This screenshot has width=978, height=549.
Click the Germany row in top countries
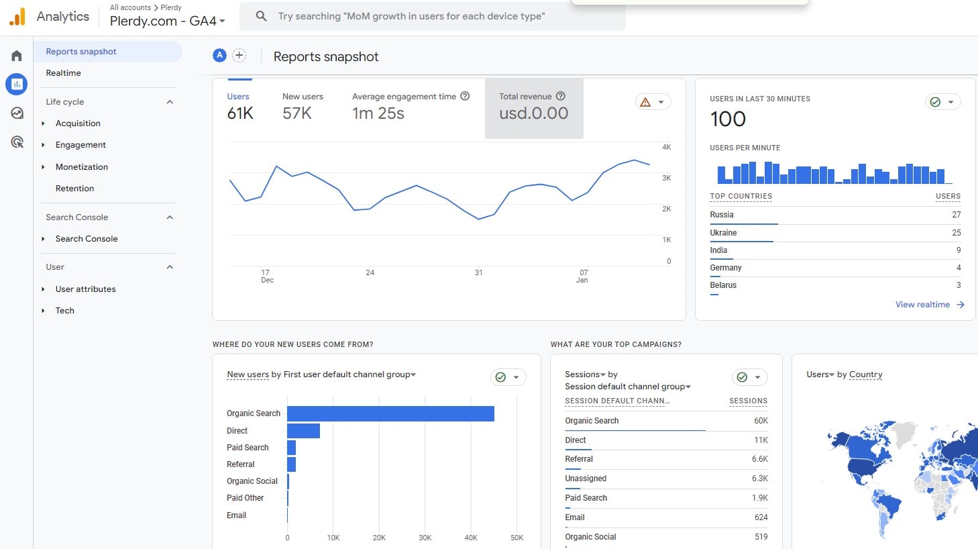[835, 268]
